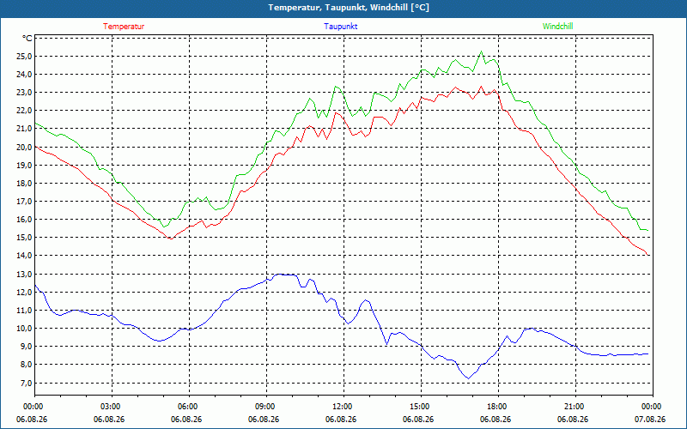This screenshot has height=429, width=687.
Task: Click the date 06.08.26 below 12:00
Action: click(x=341, y=420)
